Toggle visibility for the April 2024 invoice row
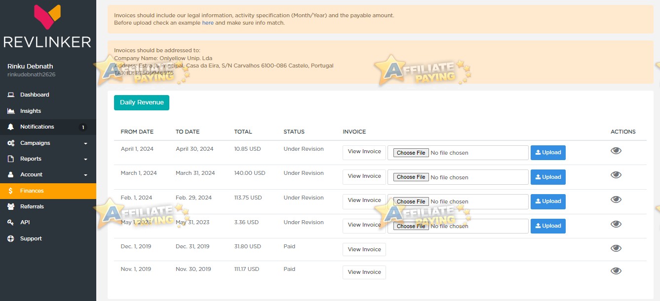 [x=616, y=151]
